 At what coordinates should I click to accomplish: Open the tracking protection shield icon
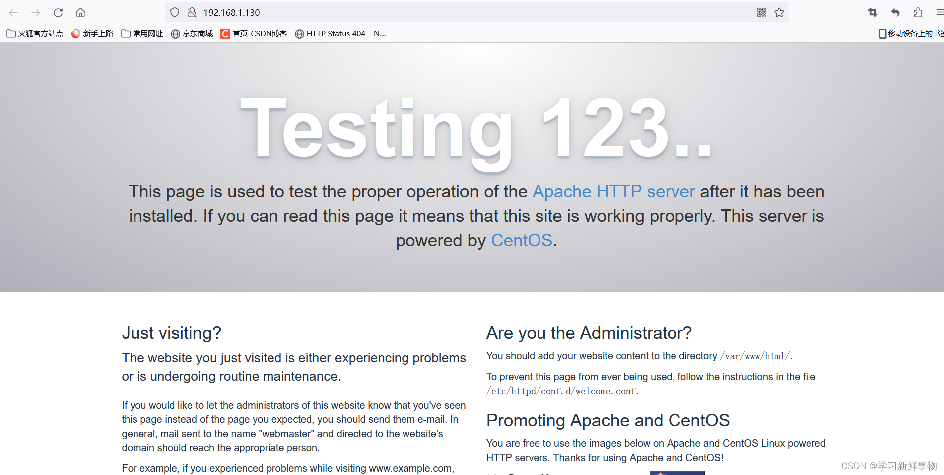pos(175,12)
